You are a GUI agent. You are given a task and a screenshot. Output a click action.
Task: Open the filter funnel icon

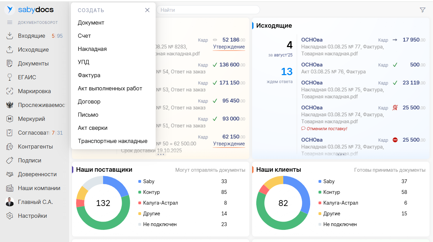[x=422, y=10]
